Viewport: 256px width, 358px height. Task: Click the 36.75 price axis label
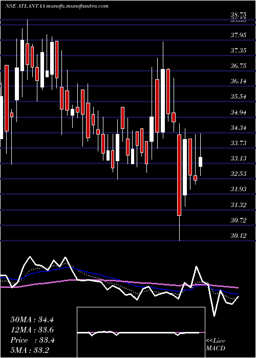tap(239, 66)
